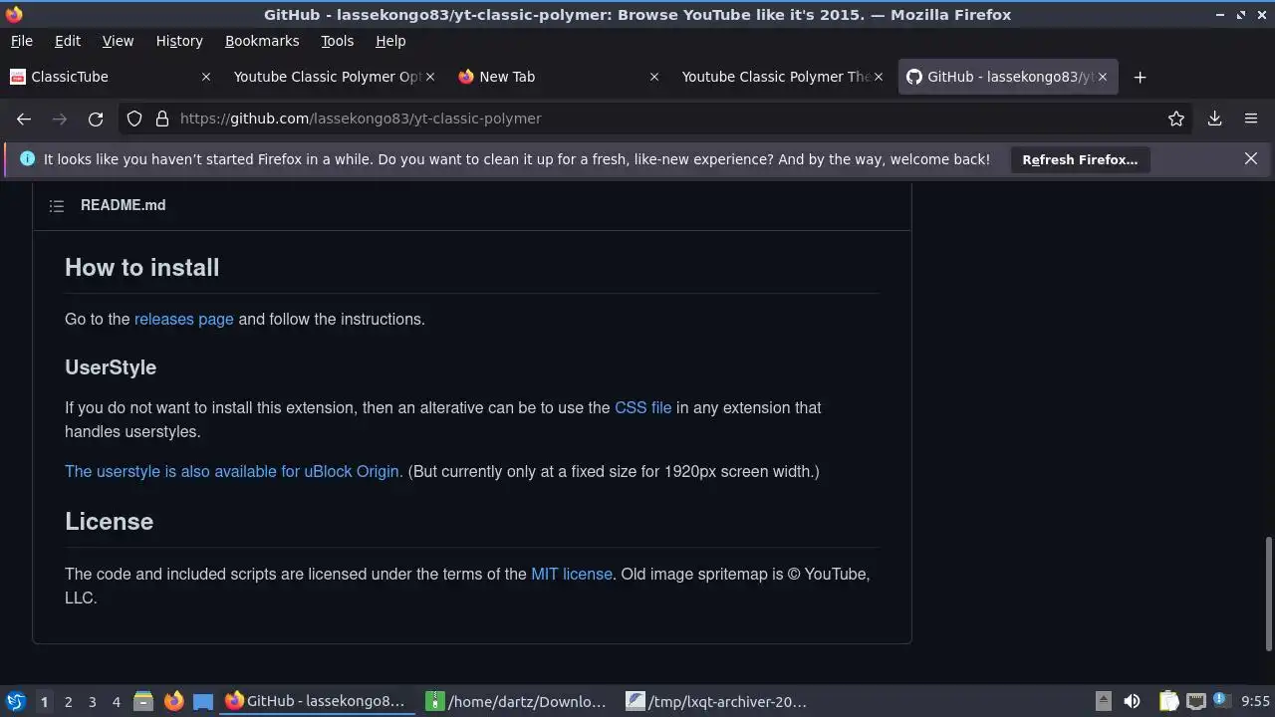The height and width of the screenshot is (717, 1275).
Task: Open the clipboard notes tray icon
Action: click(x=1169, y=701)
